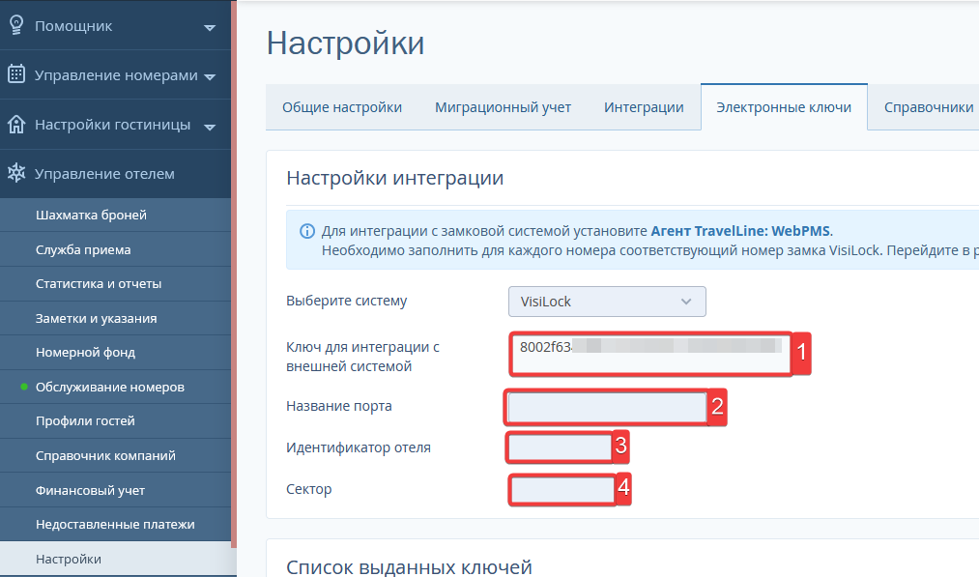Open the Справочники tab

[928, 107]
